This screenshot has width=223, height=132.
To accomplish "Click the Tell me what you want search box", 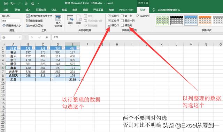I will pos(169,10).
